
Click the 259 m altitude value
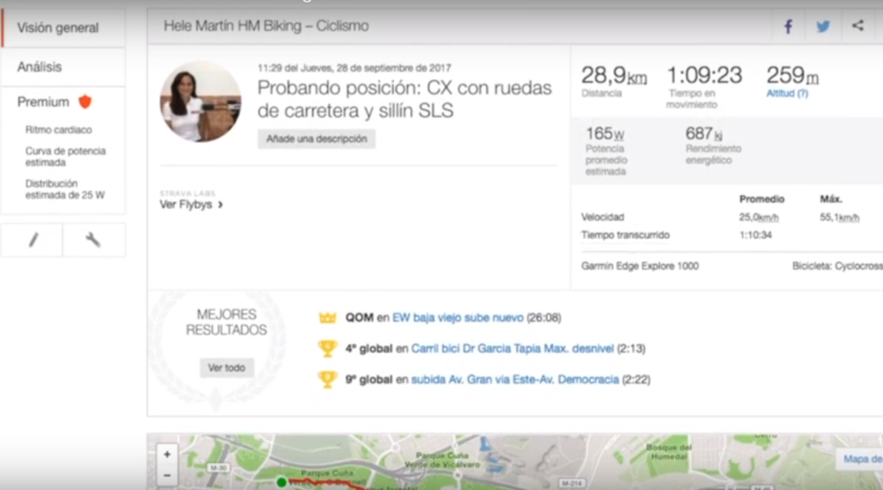pos(792,75)
